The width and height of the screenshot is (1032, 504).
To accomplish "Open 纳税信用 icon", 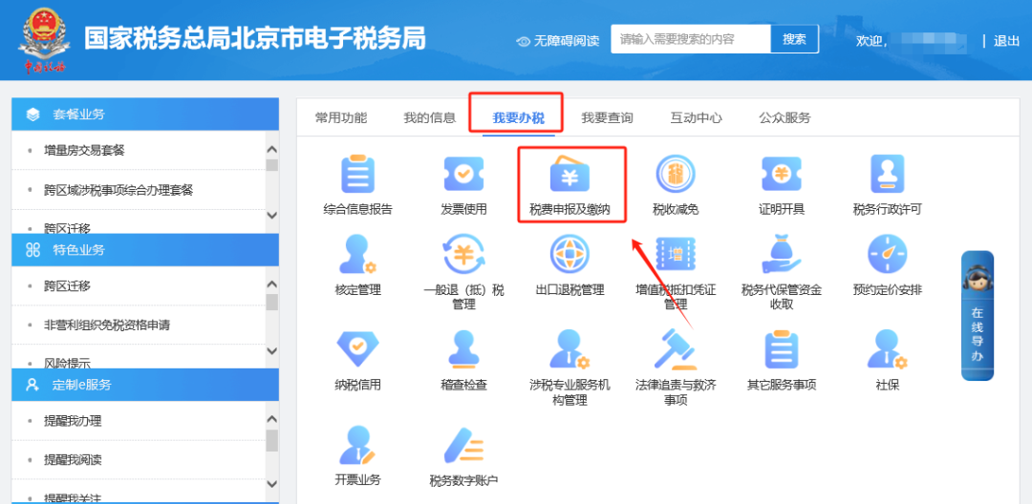I will 357,349.
